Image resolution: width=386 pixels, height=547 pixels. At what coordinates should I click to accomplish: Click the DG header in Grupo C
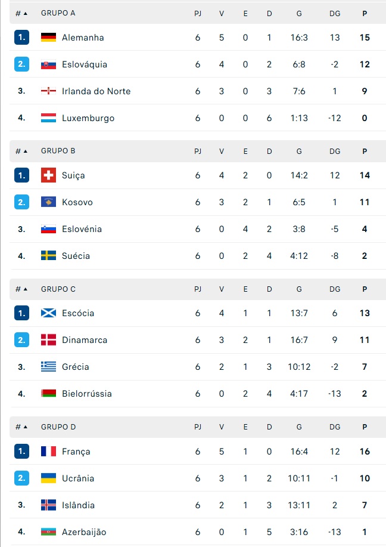click(335, 289)
